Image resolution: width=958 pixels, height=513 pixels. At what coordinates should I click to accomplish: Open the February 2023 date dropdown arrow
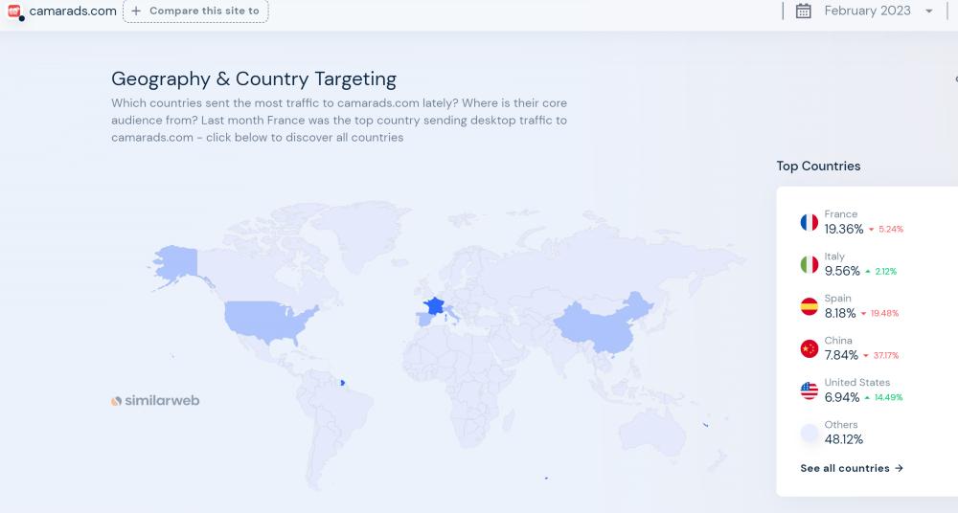928,11
